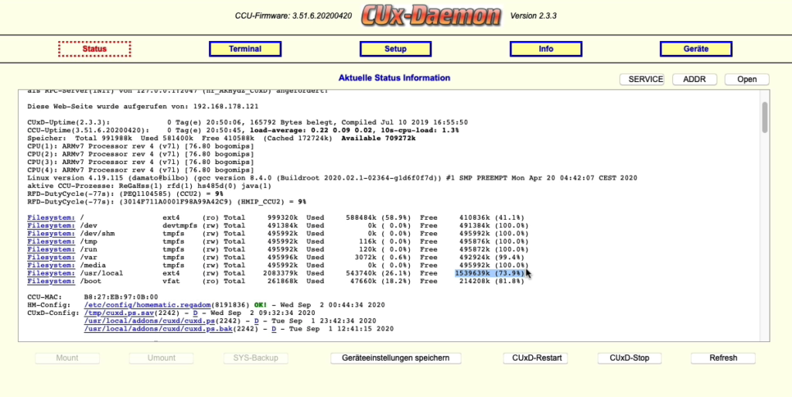Screen dimensions: 792x397
Task: Restart daemon with CUxD-Restart
Action: pos(536,358)
